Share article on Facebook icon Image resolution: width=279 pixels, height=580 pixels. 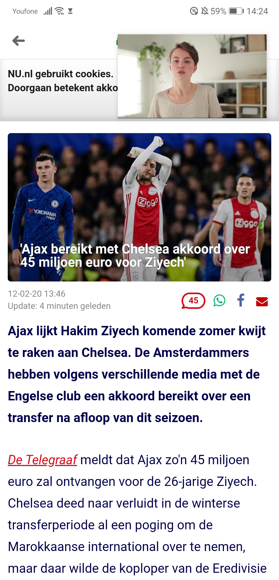click(x=241, y=300)
